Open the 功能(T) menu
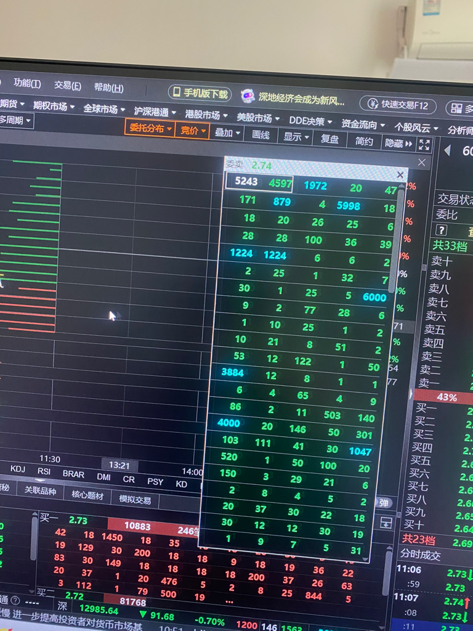This screenshot has height=631, width=473. click(27, 83)
